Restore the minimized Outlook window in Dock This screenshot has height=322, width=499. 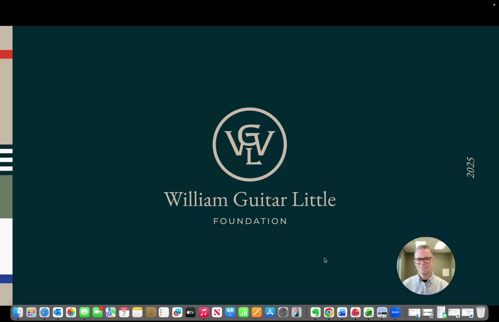(x=467, y=313)
